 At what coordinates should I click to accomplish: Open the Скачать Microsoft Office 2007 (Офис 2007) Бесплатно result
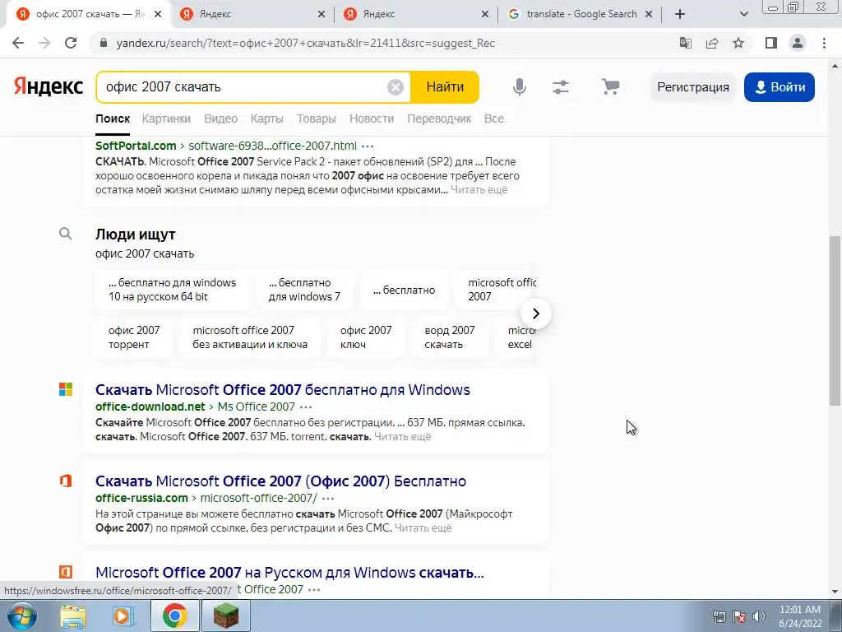[x=281, y=481]
